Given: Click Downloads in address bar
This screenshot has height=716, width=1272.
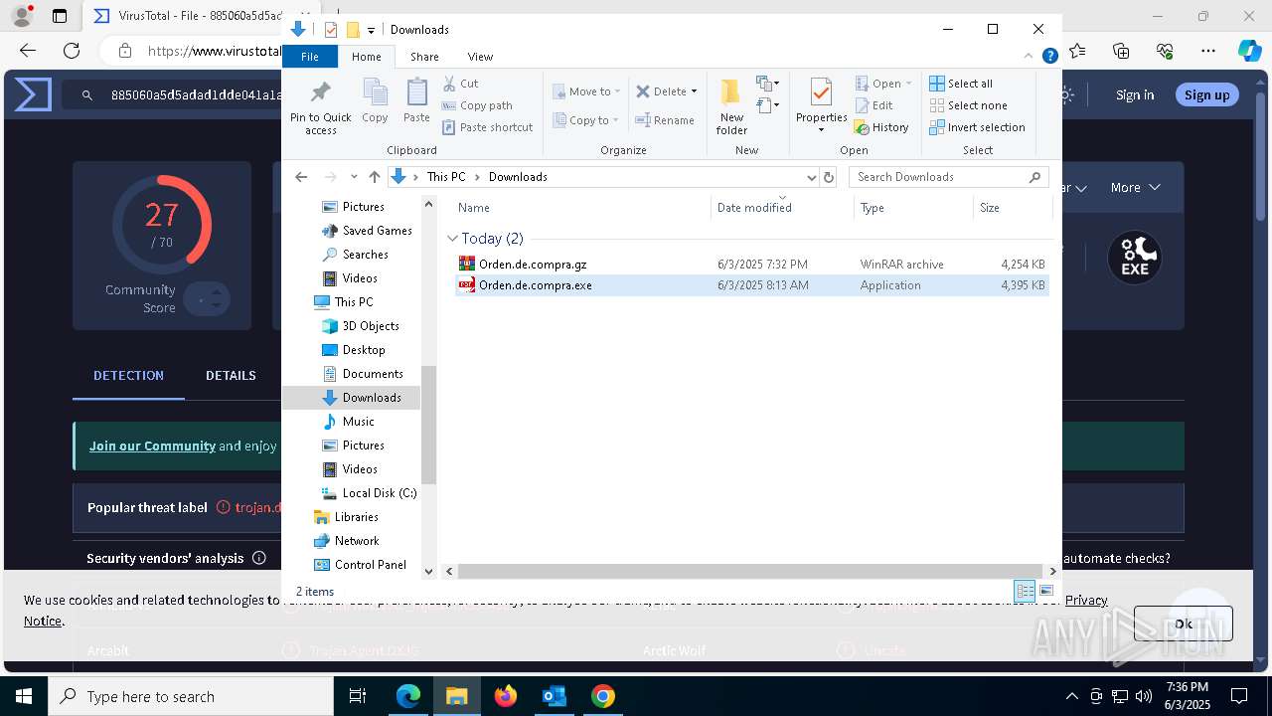Looking at the screenshot, I should pos(518,177).
